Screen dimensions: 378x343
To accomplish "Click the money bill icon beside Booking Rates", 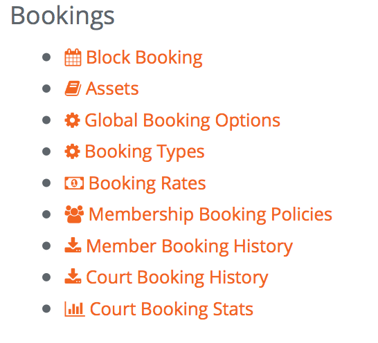I will pyautogui.click(x=74, y=183).
